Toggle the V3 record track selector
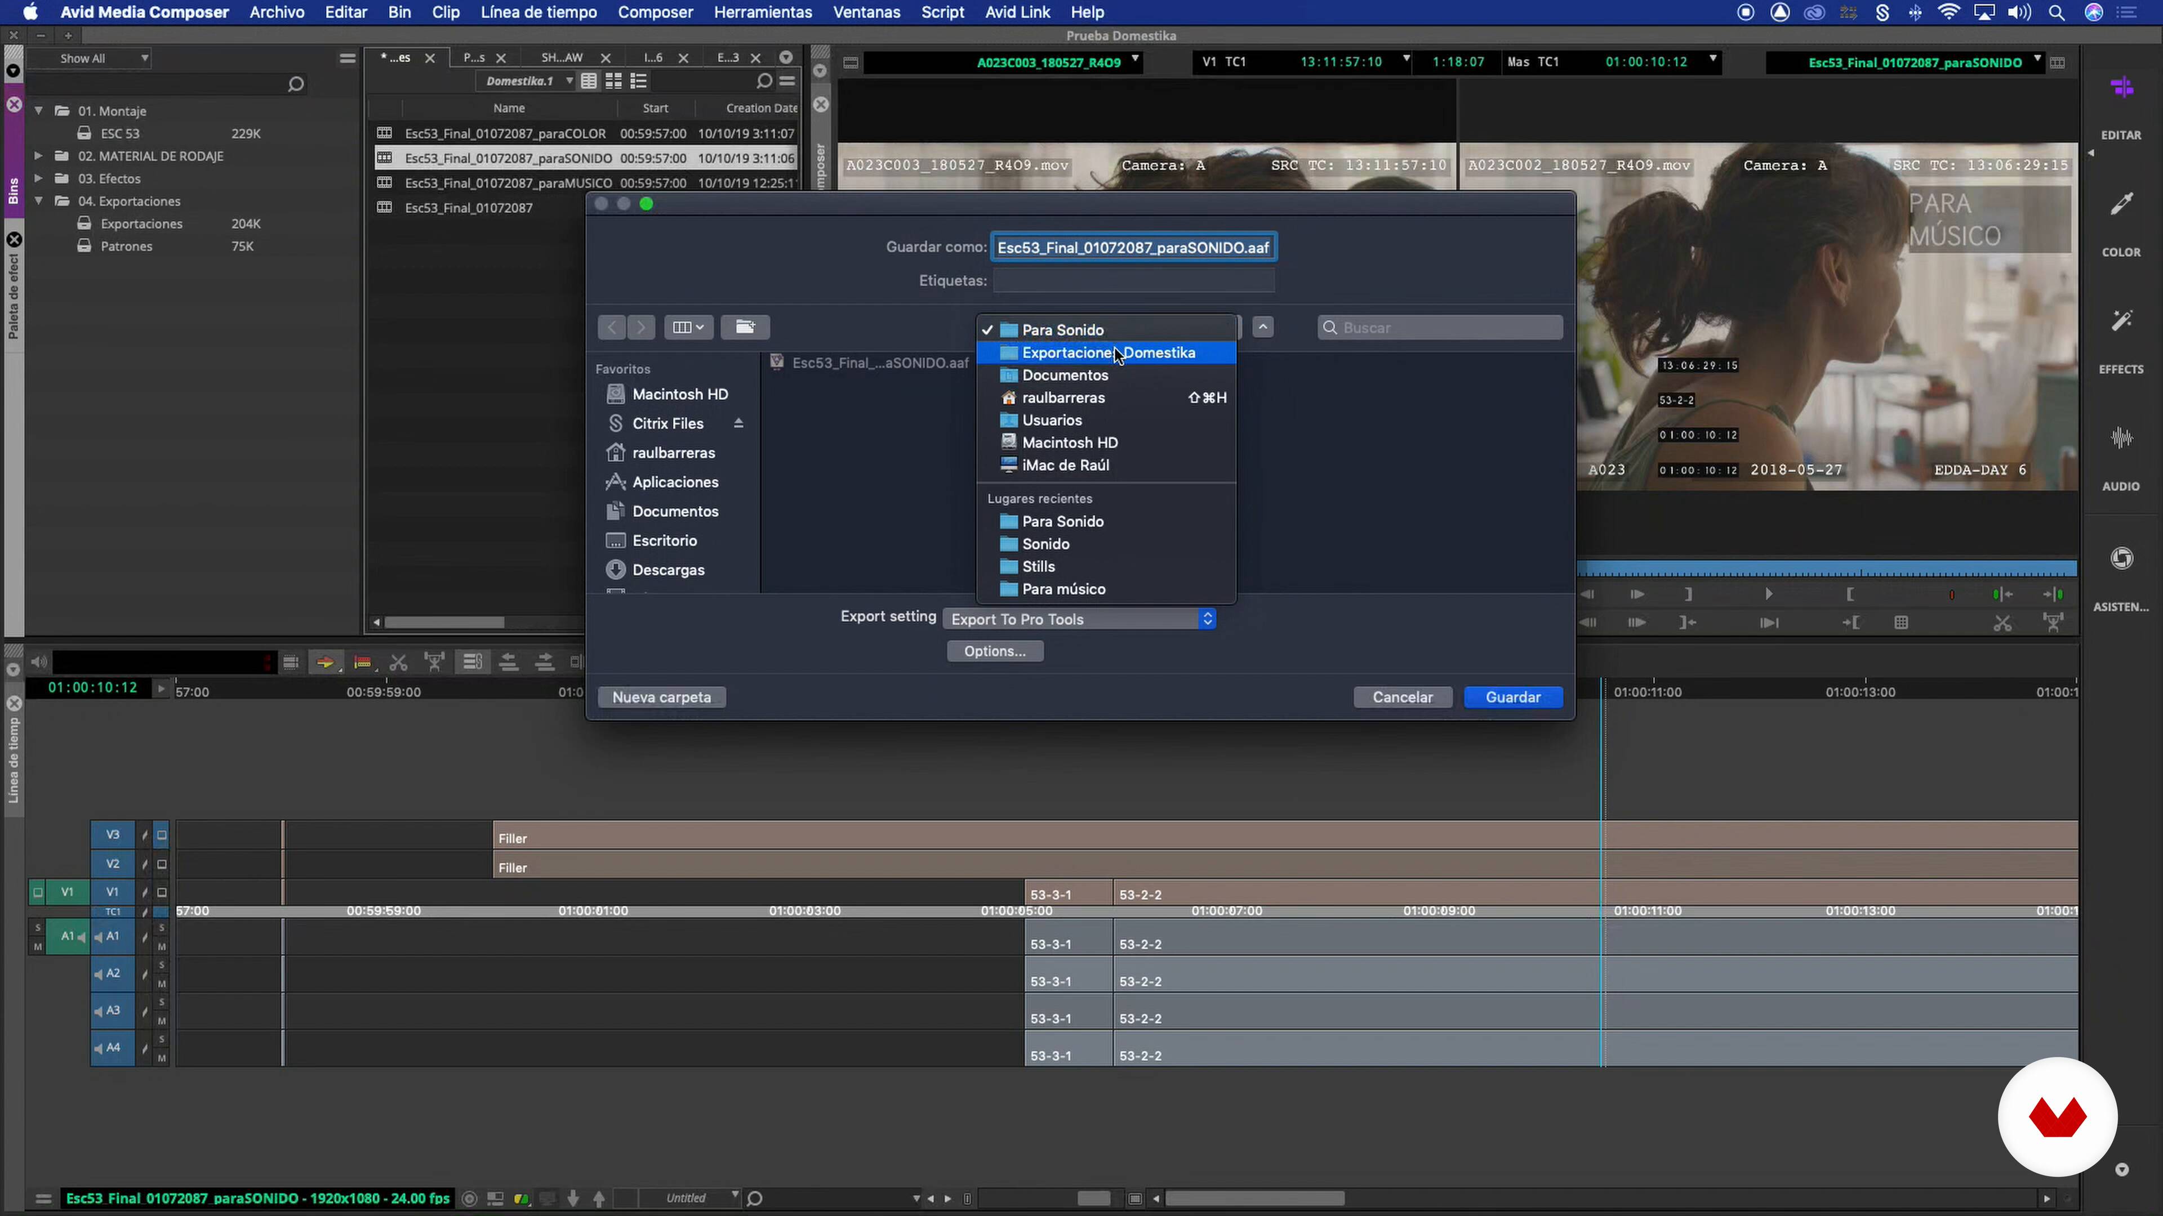Image resolution: width=2163 pixels, height=1216 pixels. [x=113, y=835]
